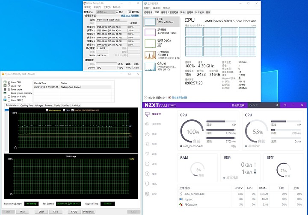Switch to Unified tab in AIDA64
Viewport: 308px width, 215px height.
pos(66,105)
